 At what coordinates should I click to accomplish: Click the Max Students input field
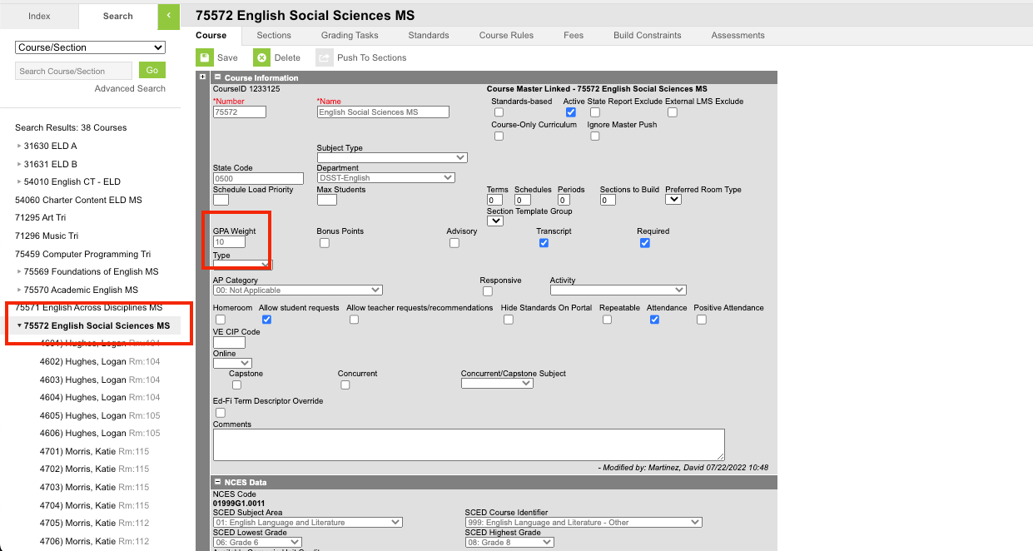[x=327, y=200]
